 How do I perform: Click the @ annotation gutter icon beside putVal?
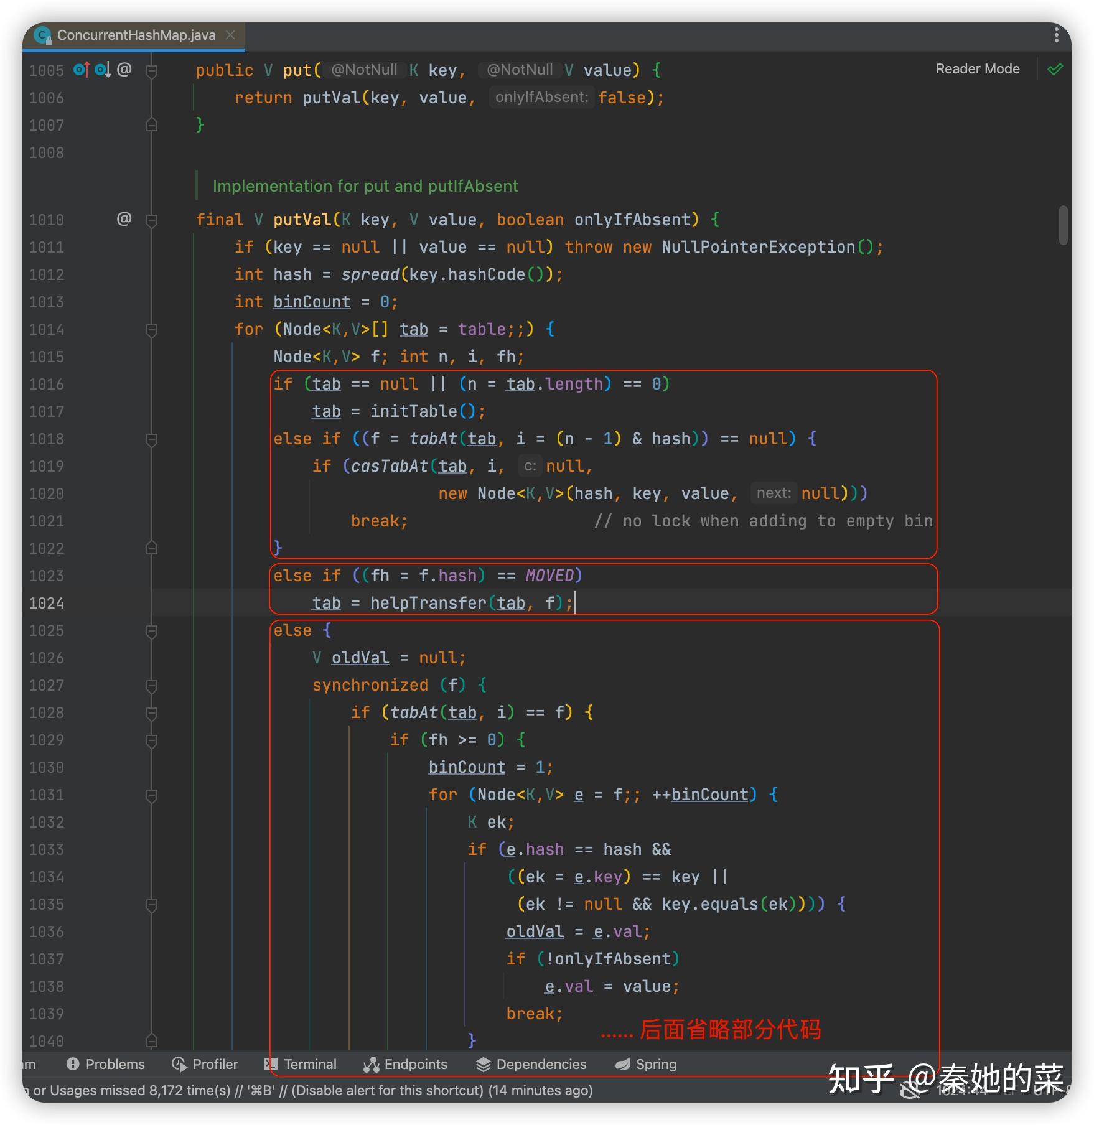(123, 219)
